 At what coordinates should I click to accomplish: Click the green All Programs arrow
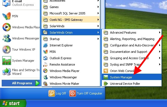[37, 83]
